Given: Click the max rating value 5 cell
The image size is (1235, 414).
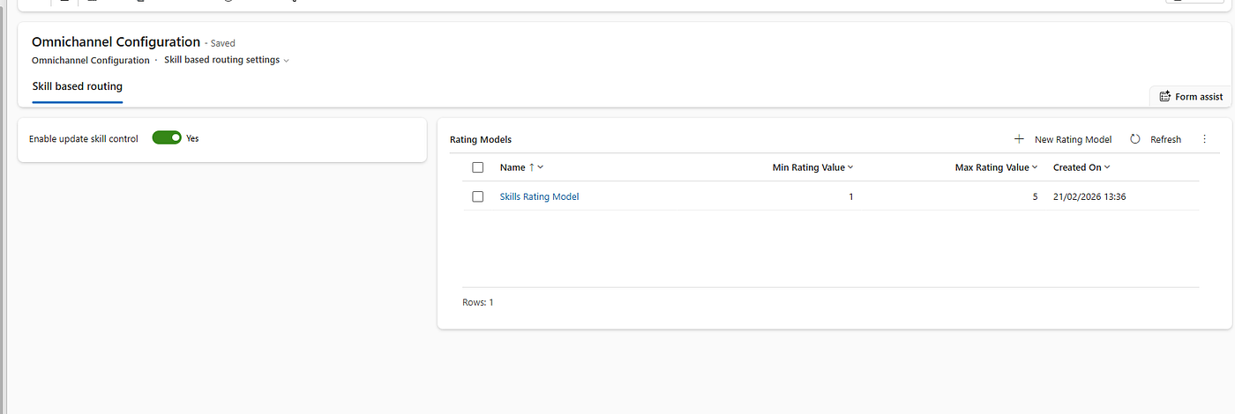Looking at the screenshot, I should pos(1035,196).
